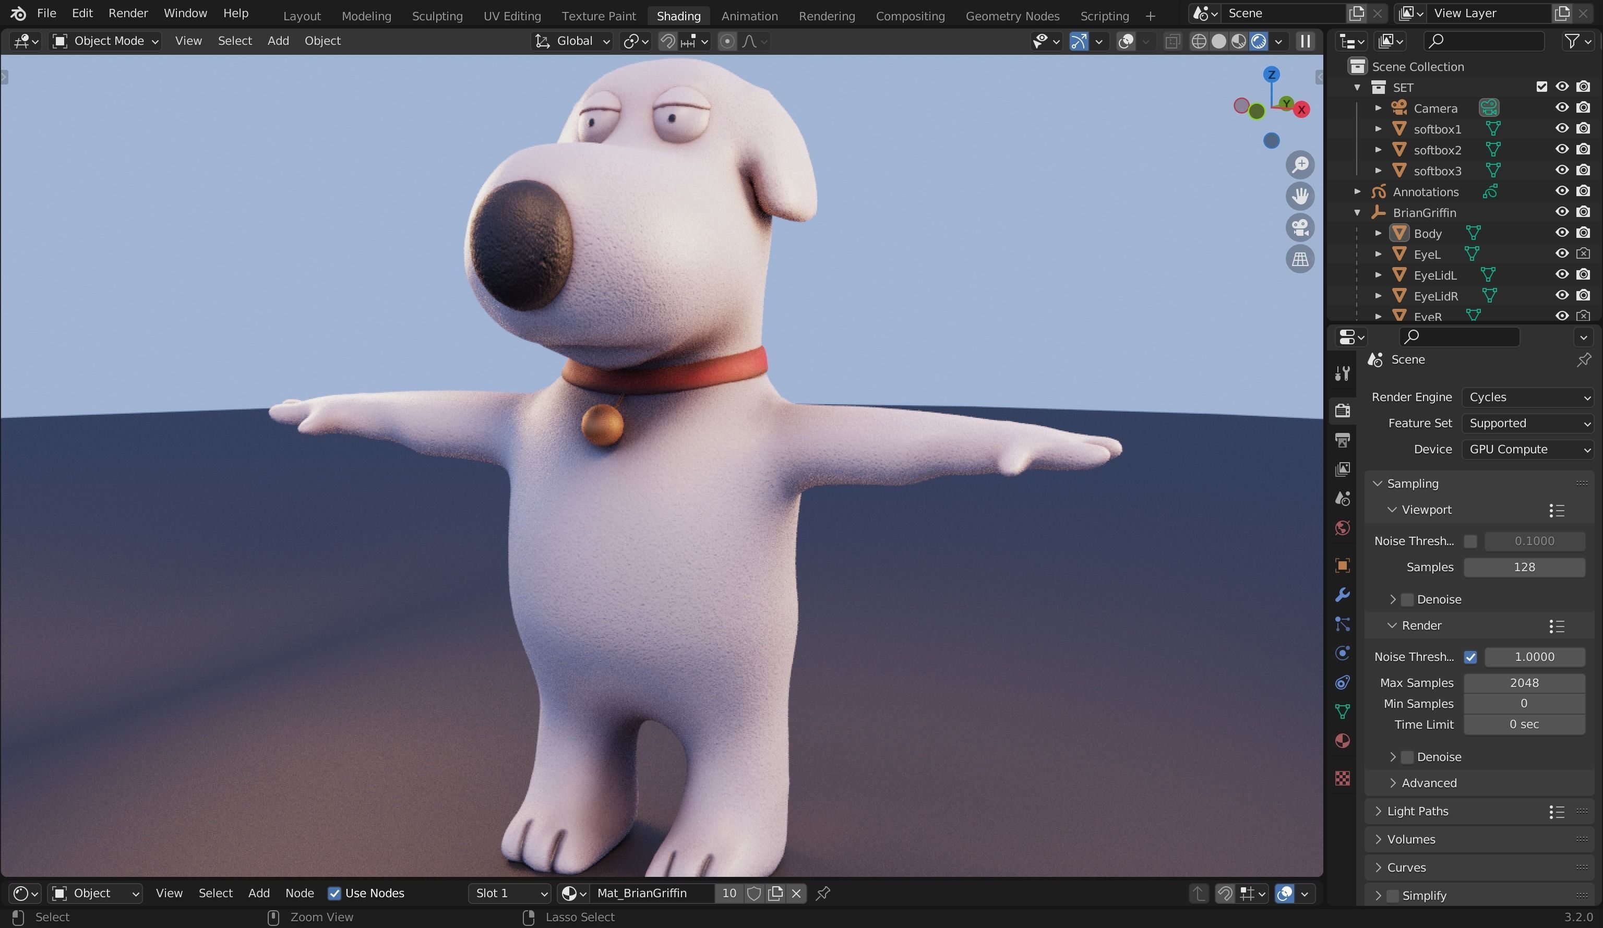Viewport: 1603px width, 928px height.
Task: Pin the Scene properties panel
Action: tap(1583, 360)
